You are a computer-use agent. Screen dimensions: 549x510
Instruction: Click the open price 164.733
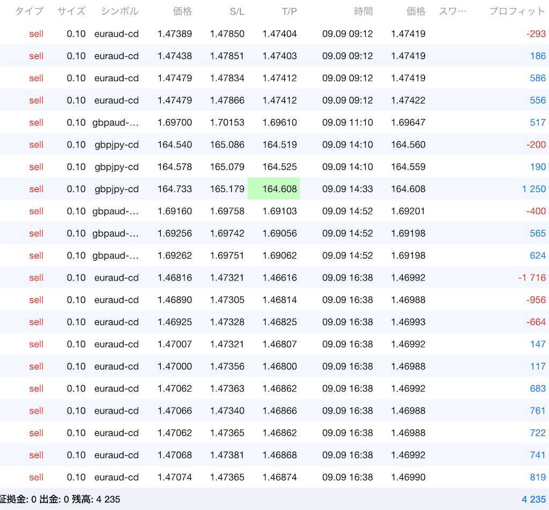pyautogui.click(x=175, y=189)
